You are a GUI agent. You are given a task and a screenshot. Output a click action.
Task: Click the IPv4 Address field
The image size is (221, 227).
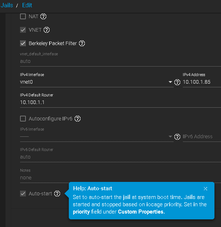pyautogui.click(x=201, y=82)
